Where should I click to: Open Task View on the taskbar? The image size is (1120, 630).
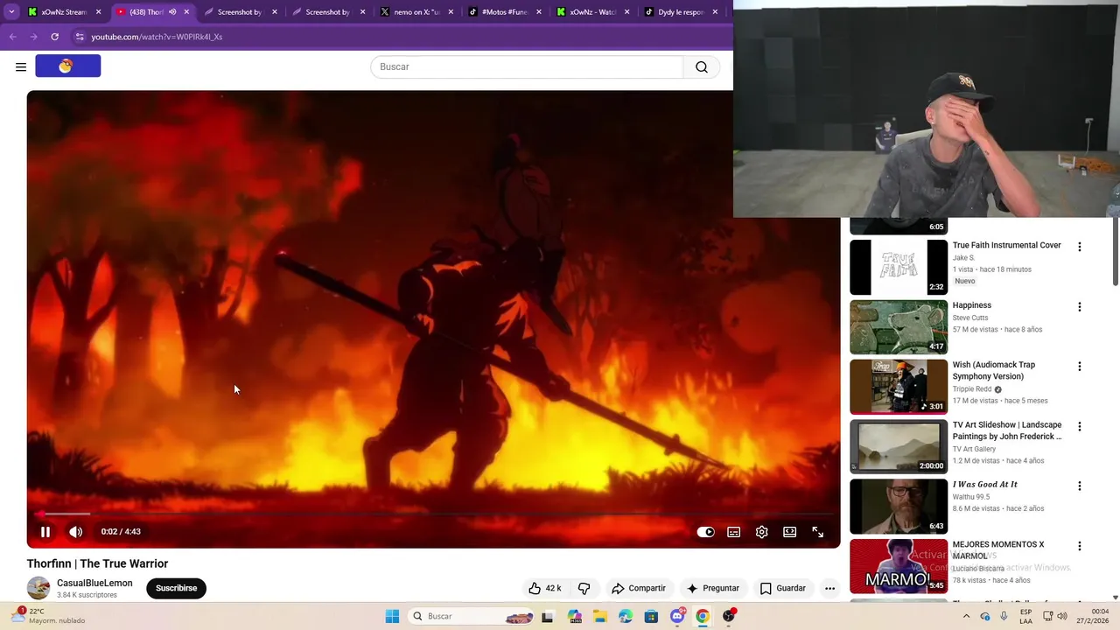[548, 616]
